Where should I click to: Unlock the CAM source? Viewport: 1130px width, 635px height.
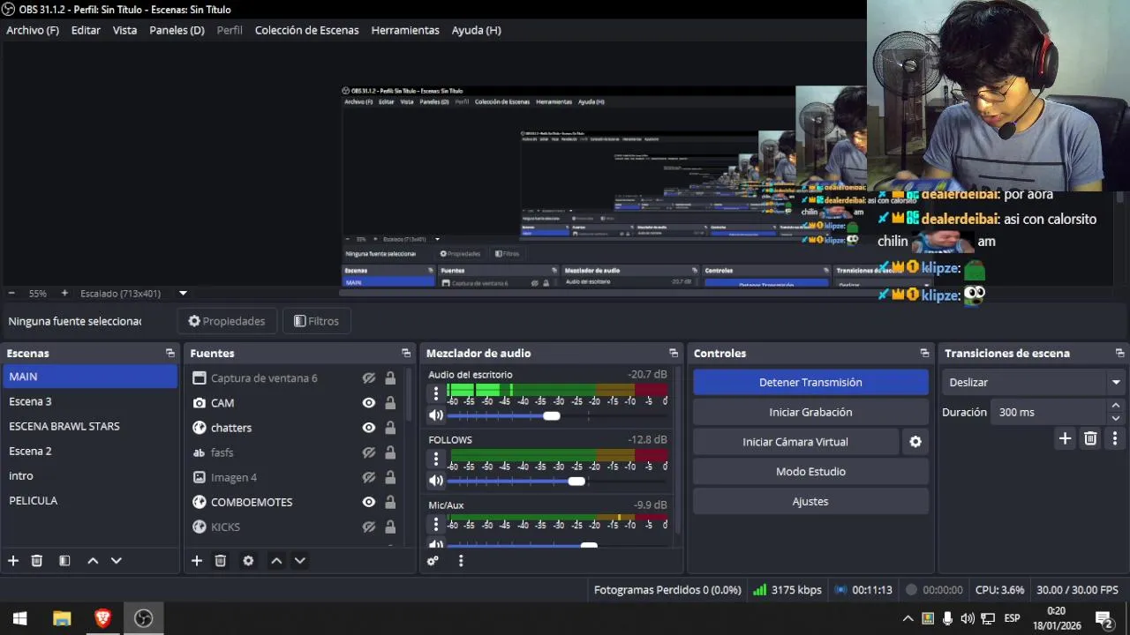(390, 403)
